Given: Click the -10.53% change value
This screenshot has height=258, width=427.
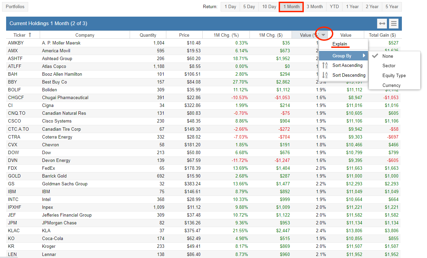Looking at the screenshot, I should point(240,97).
